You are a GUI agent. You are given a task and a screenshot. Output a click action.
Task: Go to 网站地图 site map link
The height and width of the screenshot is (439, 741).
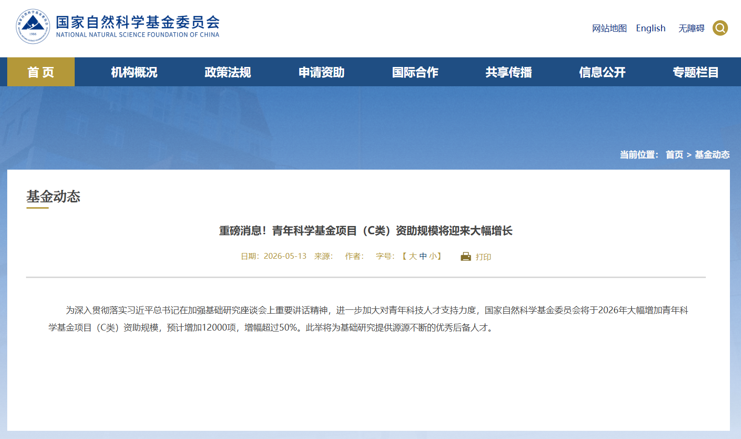click(x=609, y=28)
